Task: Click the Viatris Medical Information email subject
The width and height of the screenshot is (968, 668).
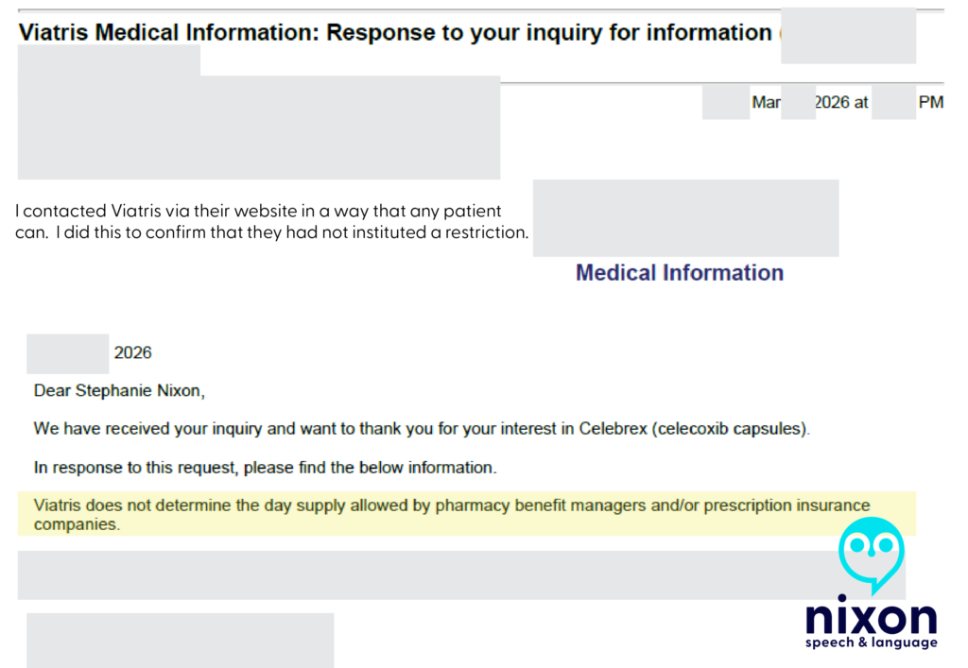Action: click(x=395, y=33)
